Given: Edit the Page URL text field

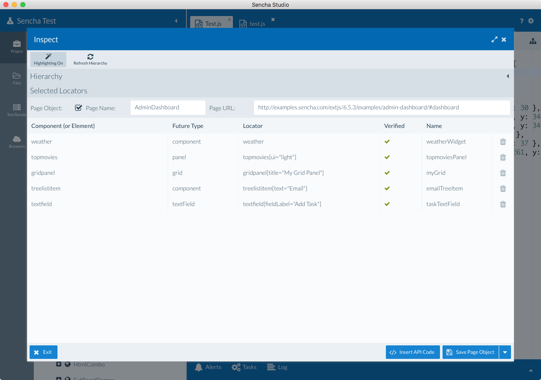Looking at the screenshot, I should coord(382,108).
